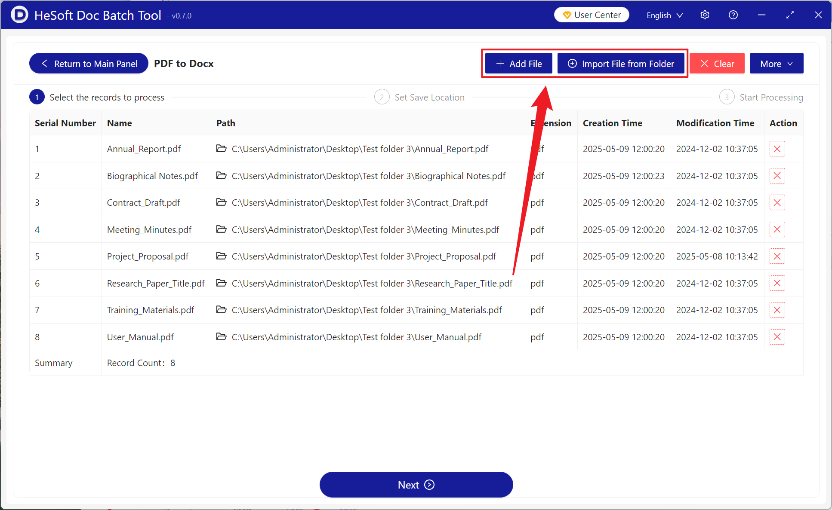Select step 1 Select the records to process
832x510 pixels.
click(x=97, y=98)
